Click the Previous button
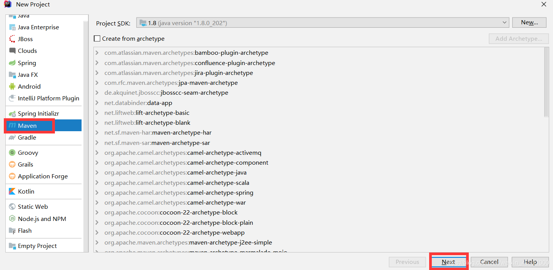Viewport: 553px width, 270px height. pos(407,262)
